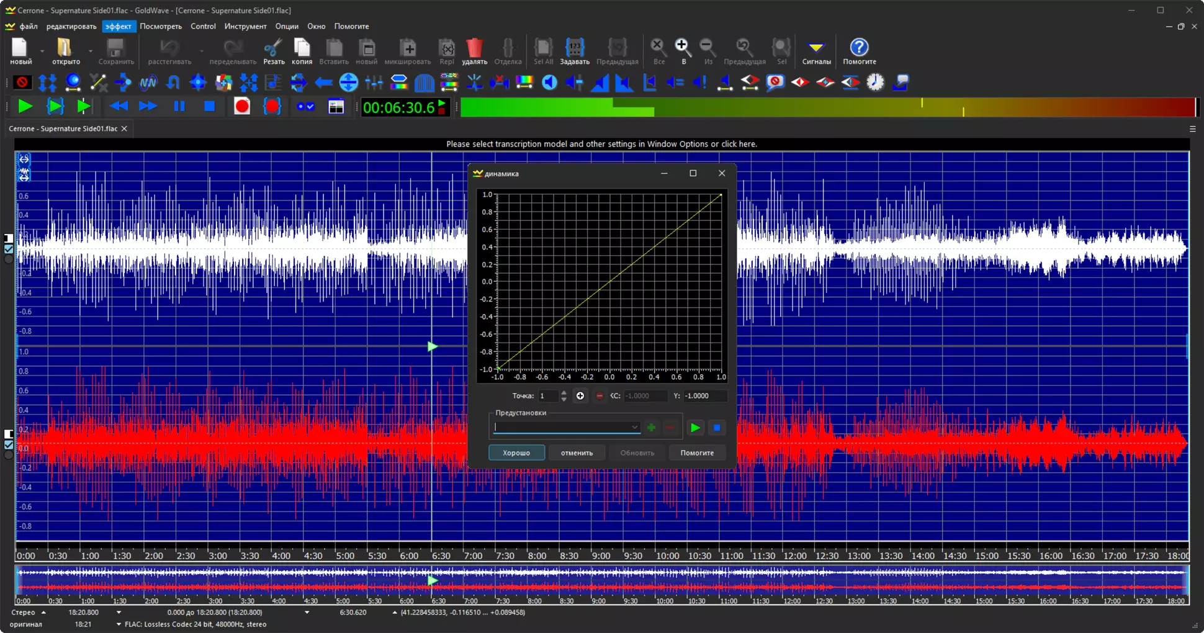Pause playback with the pause button

(179, 107)
